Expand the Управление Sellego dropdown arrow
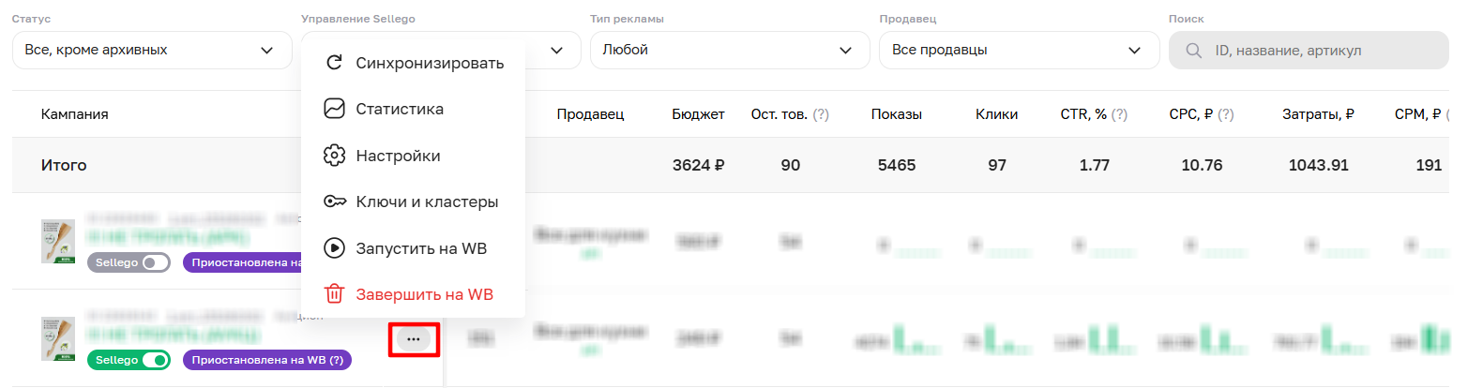Screen dimensions: 1468x388 click(x=557, y=50)
